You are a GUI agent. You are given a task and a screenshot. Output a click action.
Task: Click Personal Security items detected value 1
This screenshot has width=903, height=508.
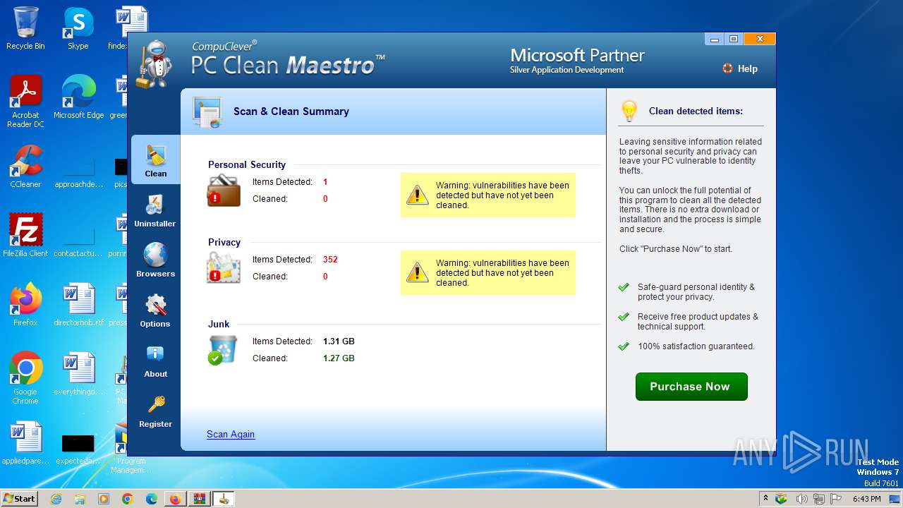pyautogui.click(x=325, y=182)
